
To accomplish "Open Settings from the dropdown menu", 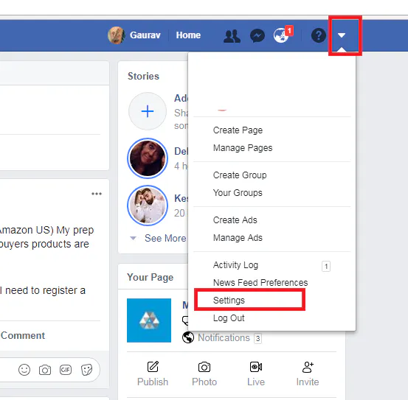I will 229,301.
